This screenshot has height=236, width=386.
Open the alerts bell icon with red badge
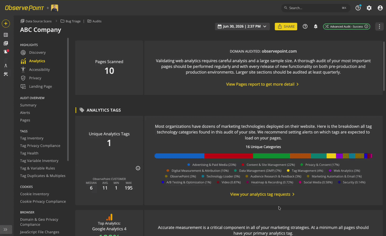pyautogui.click(x=6, y=52)
